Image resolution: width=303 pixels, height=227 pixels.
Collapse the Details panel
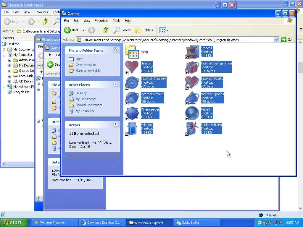(116, 124)
